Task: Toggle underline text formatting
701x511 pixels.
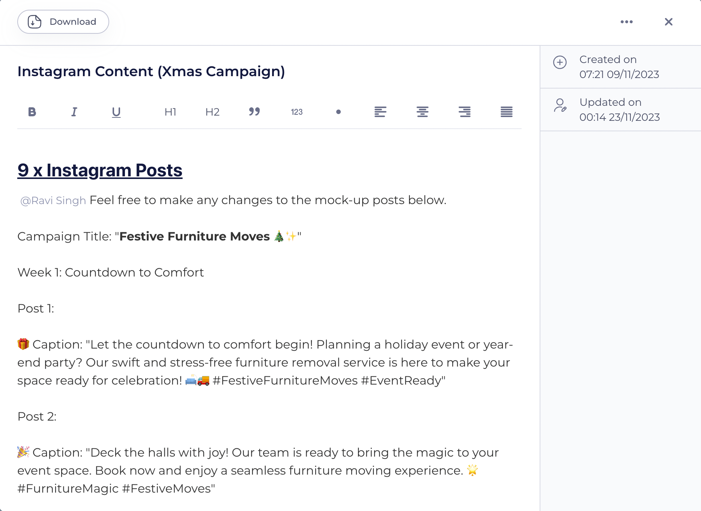Action: pos(116,112)
